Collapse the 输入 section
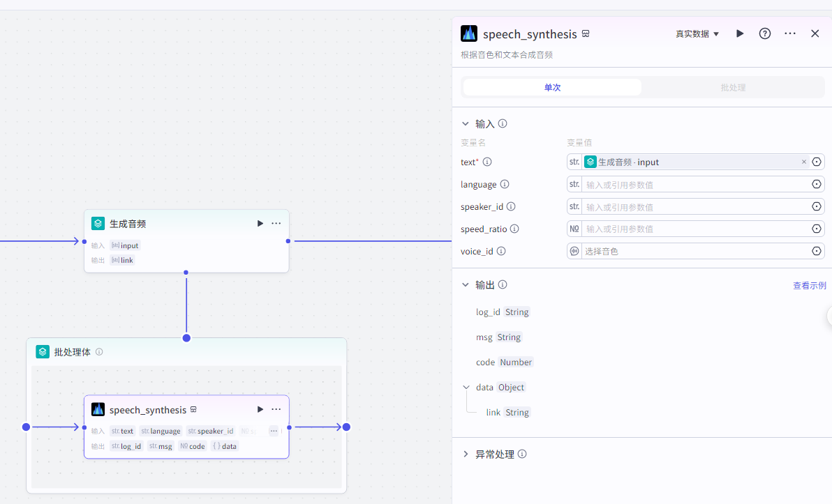Screen dimensions: 832x504 [x=466, y=124]
